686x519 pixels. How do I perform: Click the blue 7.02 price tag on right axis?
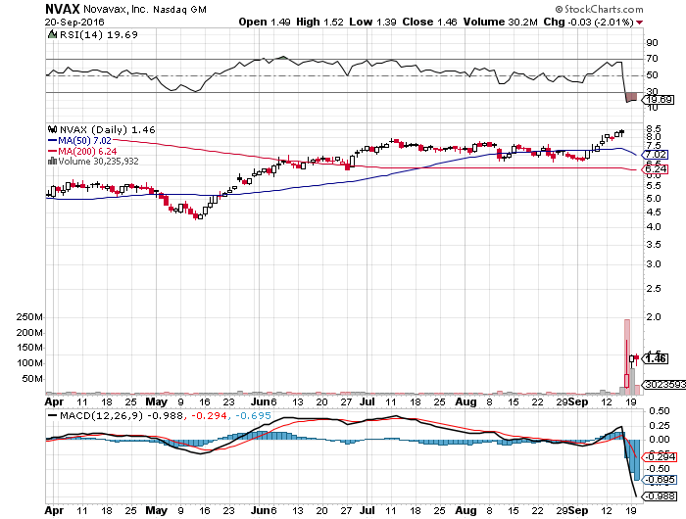(x=656, y=155)
